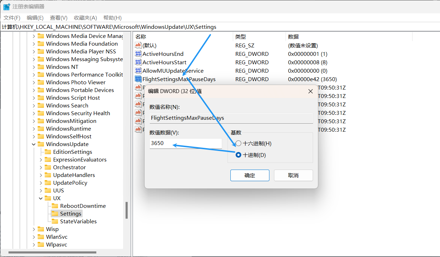Click the AllowMUUpdateService DWORD icon
440x257 pixels.
point(138,71)
